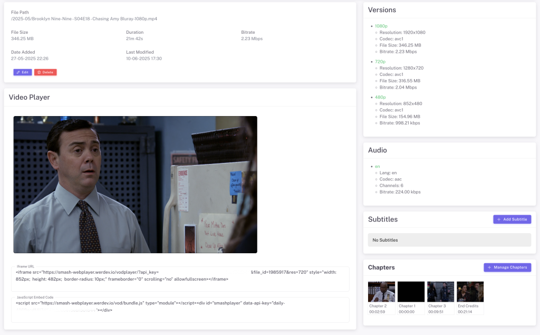Click Resolution: 852x480 text
540x335 pixels.
[x=401, y=103]
